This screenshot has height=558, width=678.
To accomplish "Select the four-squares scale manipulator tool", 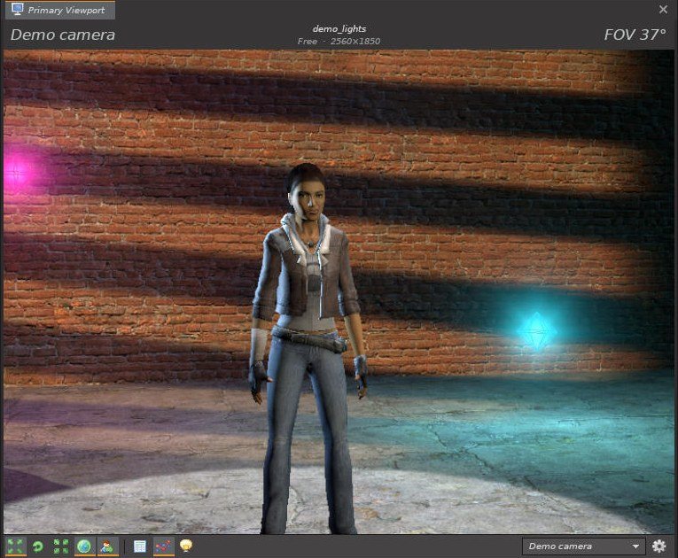I will [61, 546].
